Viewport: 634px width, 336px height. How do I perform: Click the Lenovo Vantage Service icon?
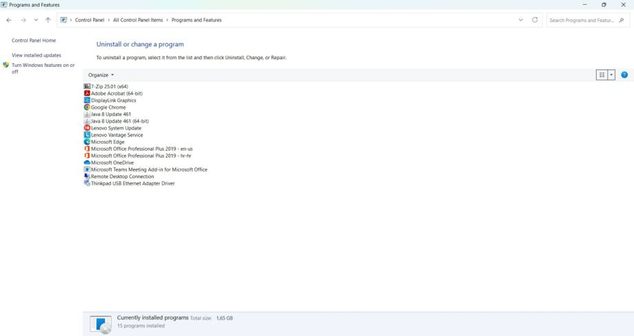(x=86, y=135)
